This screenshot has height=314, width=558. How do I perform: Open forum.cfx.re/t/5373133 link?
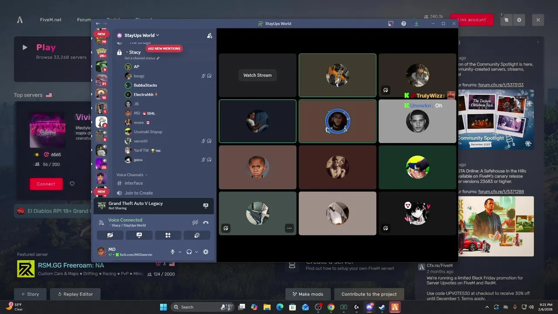click(501, 85)
